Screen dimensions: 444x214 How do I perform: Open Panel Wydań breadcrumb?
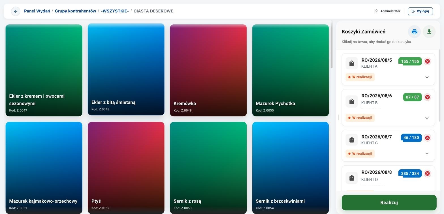(x=37, y=11)
